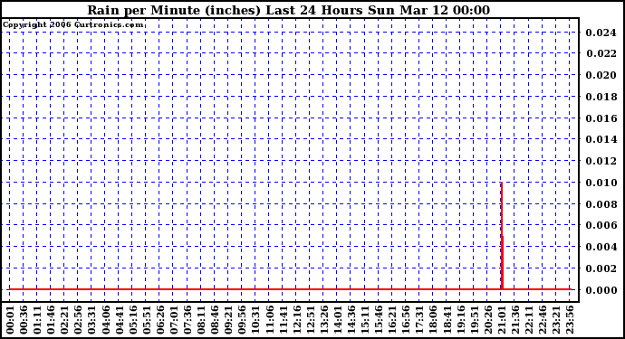Click the x-axis time label 16:56

pyautogui.click(x=406, y=320)
